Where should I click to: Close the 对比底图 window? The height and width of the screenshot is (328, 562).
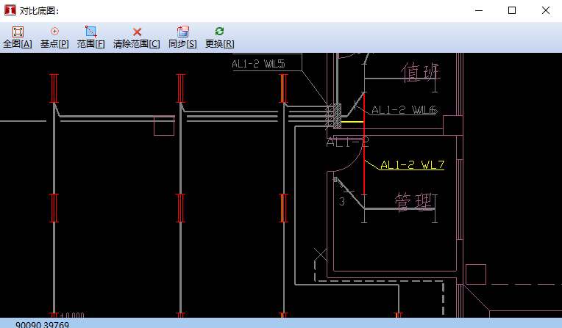(545, 10)
